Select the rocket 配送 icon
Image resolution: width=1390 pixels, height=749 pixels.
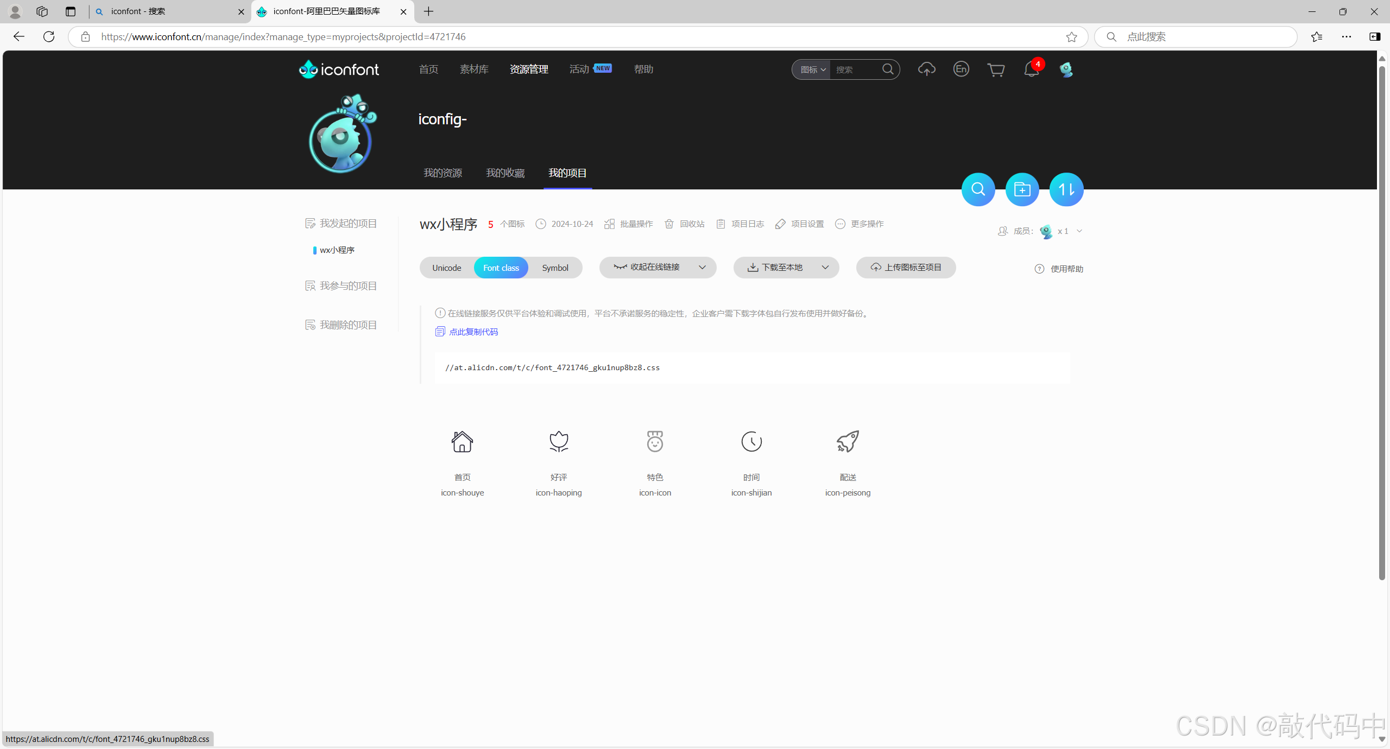(848, 442)
